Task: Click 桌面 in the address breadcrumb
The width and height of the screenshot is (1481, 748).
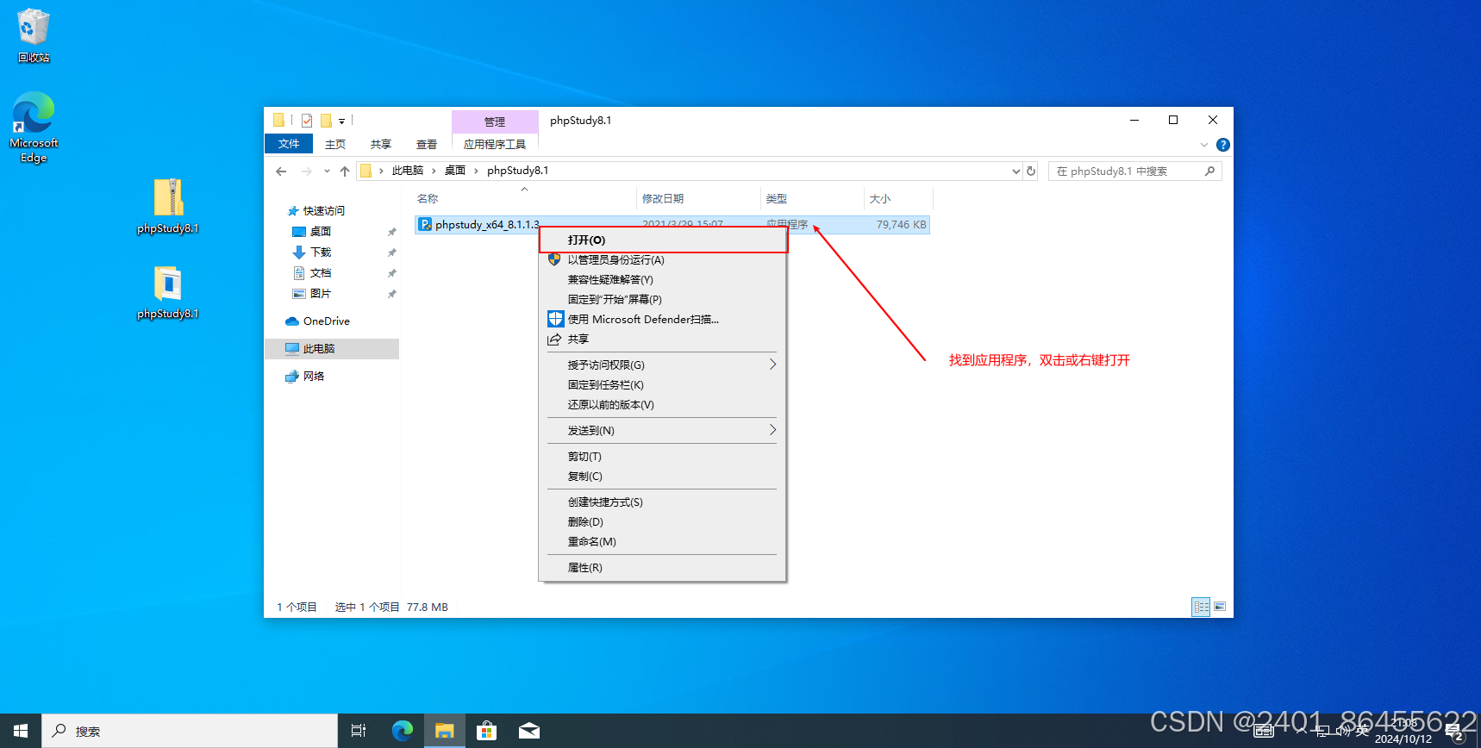Action: (x=455, y=171)
